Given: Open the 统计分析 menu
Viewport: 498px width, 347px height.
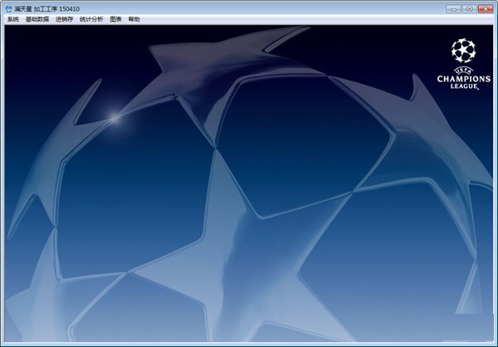Looking at the screenshot, I should (91, 19).
